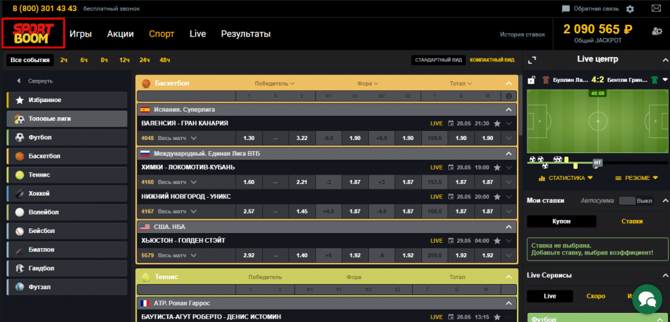Collapse the Мои ставки panel
670x322 pixels.
point(665,200)
